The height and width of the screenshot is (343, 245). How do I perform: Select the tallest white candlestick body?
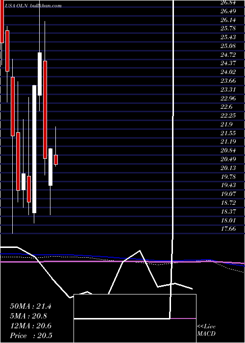pyautogui.click(x=34, y=149)
